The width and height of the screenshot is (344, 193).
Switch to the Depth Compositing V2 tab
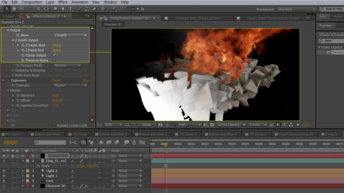click(296, 134)
